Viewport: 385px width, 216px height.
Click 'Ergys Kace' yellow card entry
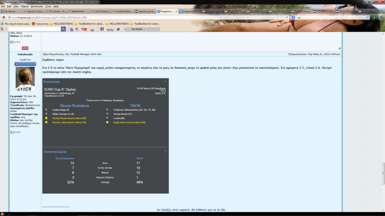(x=129, y=122)
